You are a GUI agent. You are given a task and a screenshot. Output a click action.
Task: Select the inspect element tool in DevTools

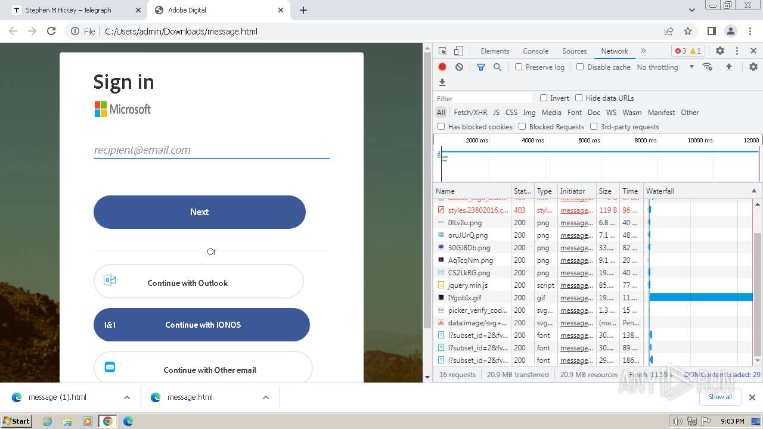coord(442,51)
